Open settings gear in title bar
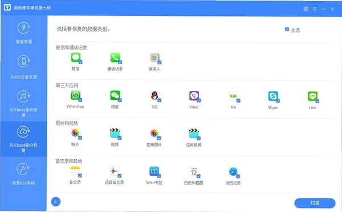The width and height of the screenshot is (342, 212). pyautogui.click(x=306, y=9)
